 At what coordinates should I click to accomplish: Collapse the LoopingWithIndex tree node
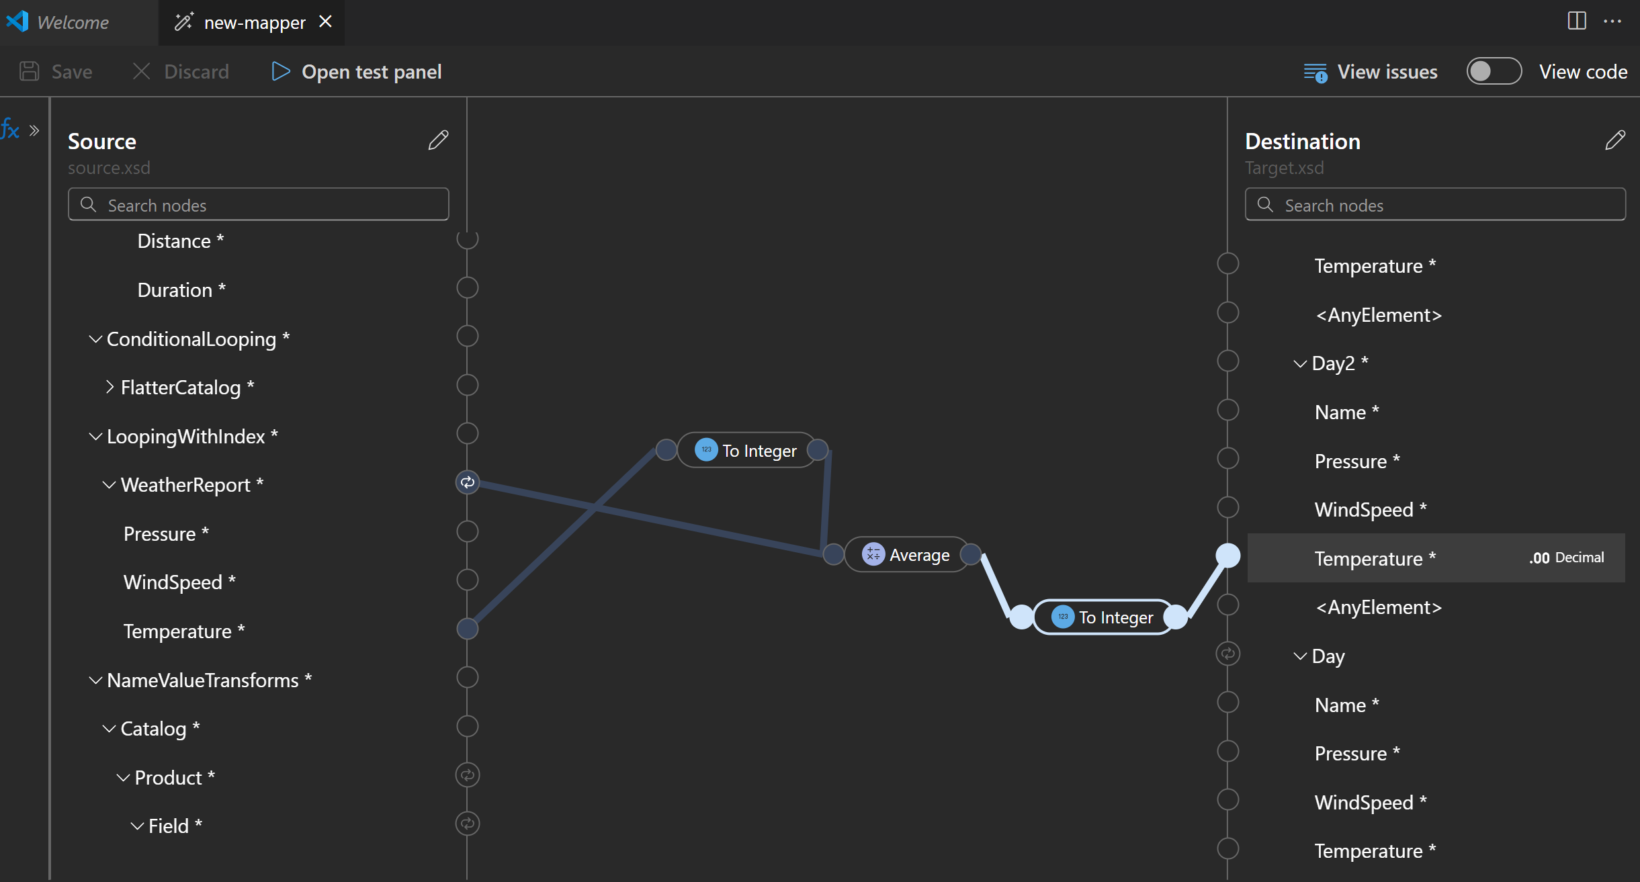(x=95, y=437)
